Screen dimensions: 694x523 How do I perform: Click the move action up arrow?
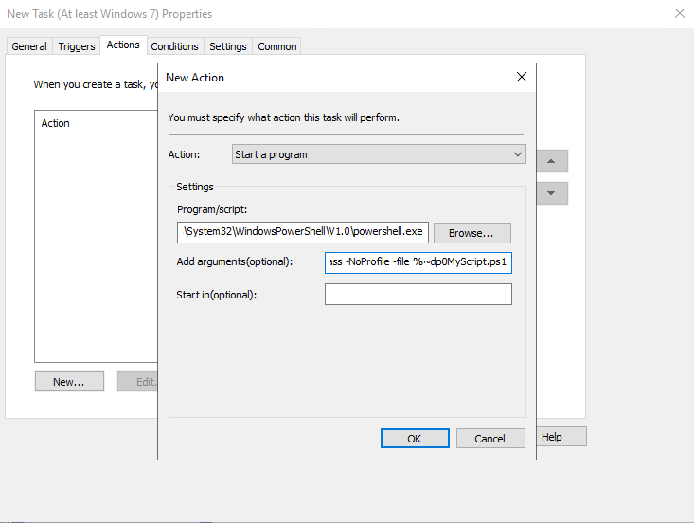(551, 161)
